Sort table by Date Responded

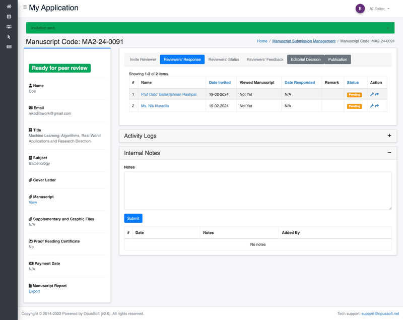click(x=300, y=83)
